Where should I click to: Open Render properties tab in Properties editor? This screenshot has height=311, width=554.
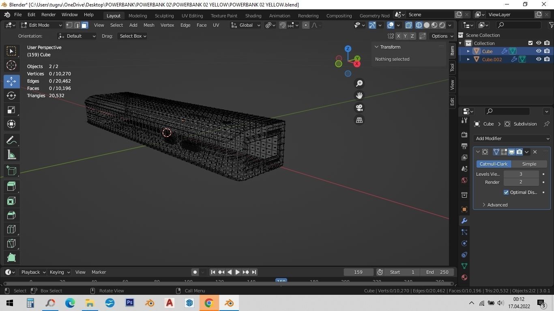click(x=464, y=134)
